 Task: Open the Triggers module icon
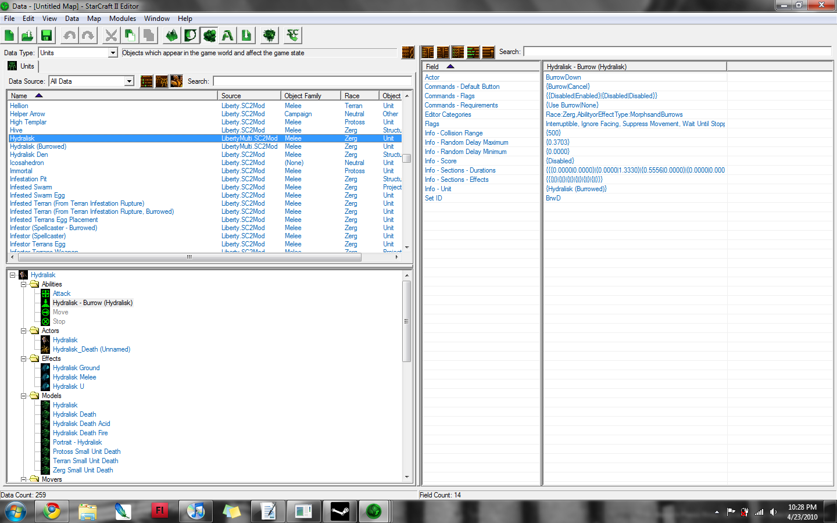191,35
